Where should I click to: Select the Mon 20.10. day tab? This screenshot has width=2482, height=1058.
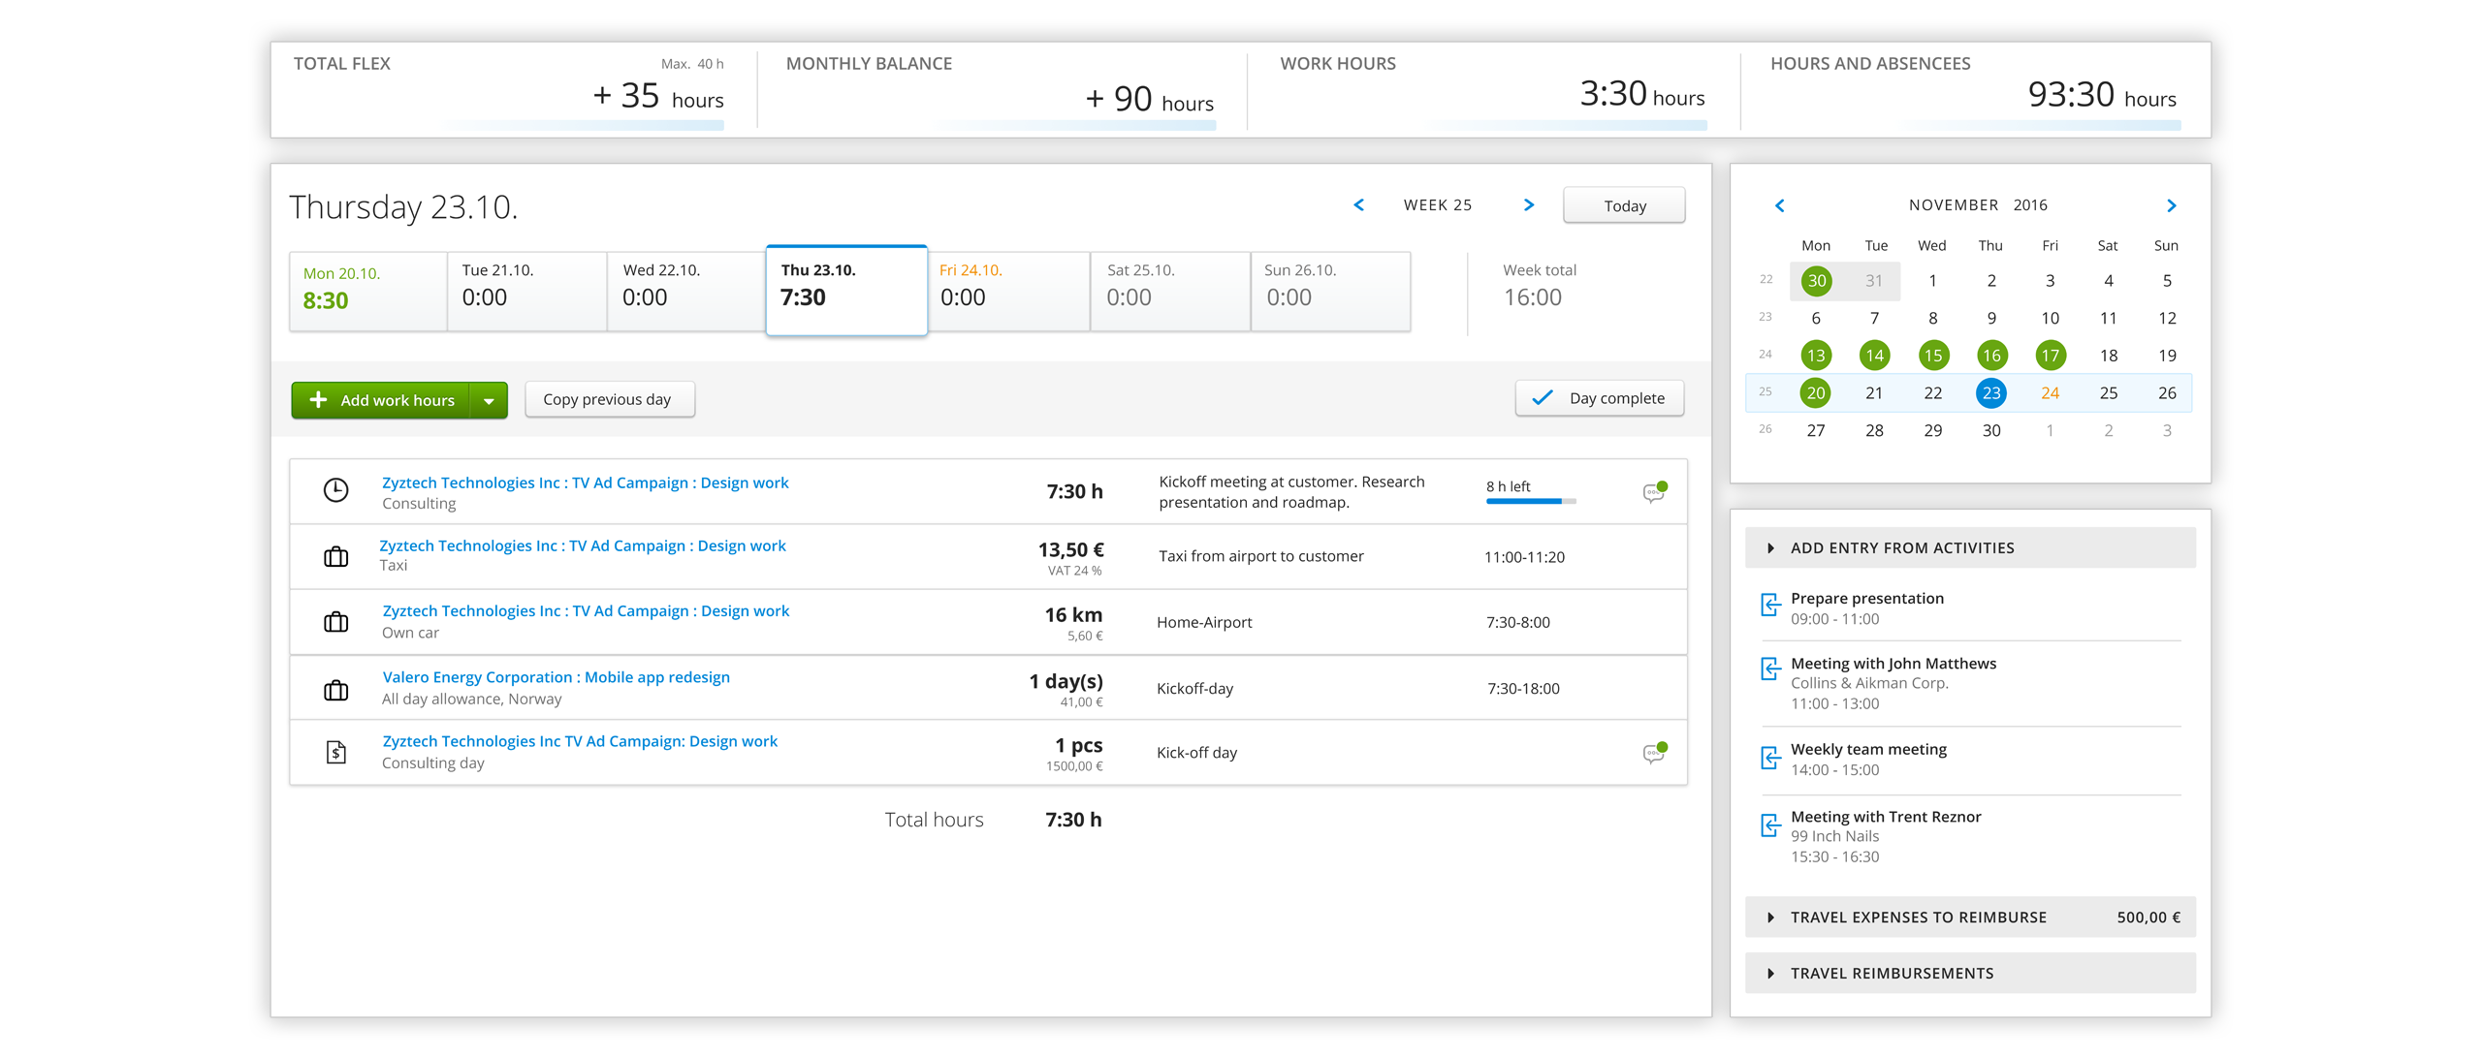point(367,290)
